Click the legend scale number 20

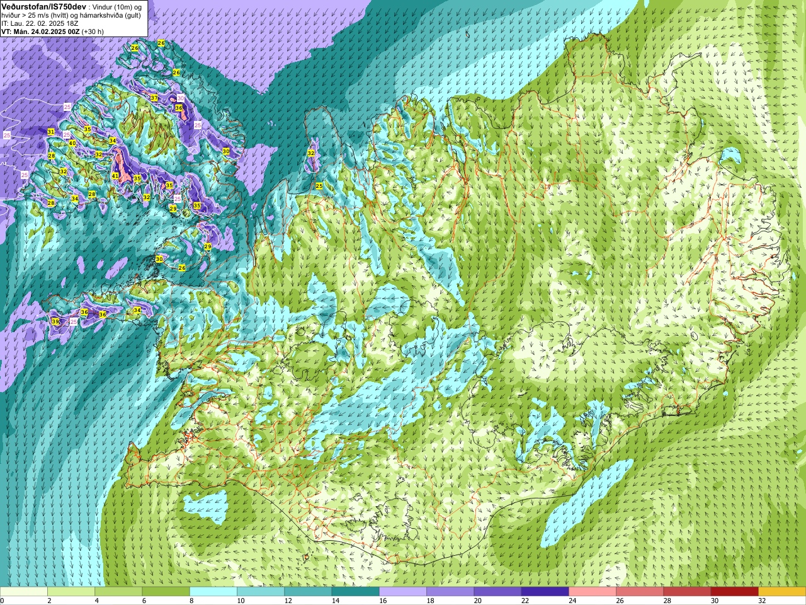(x=478, y=601)
